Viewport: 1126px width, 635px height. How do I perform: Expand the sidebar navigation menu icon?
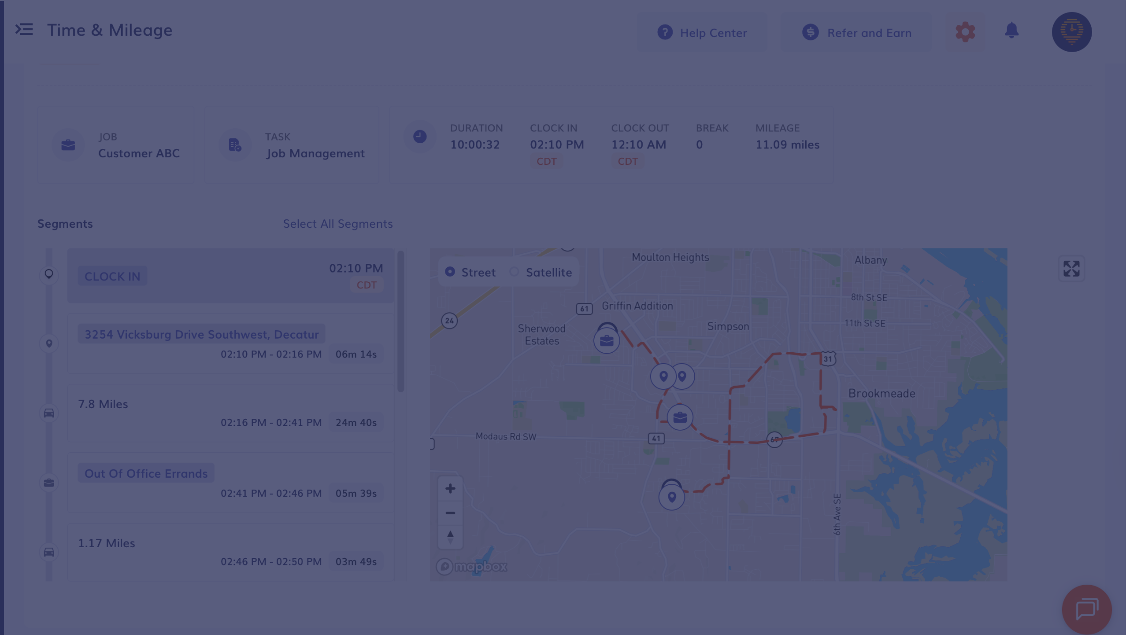24,30
